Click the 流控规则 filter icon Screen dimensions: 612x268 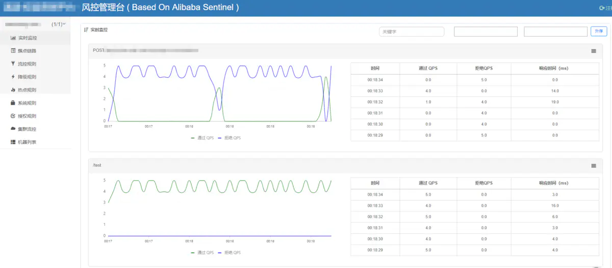(13, 64)
